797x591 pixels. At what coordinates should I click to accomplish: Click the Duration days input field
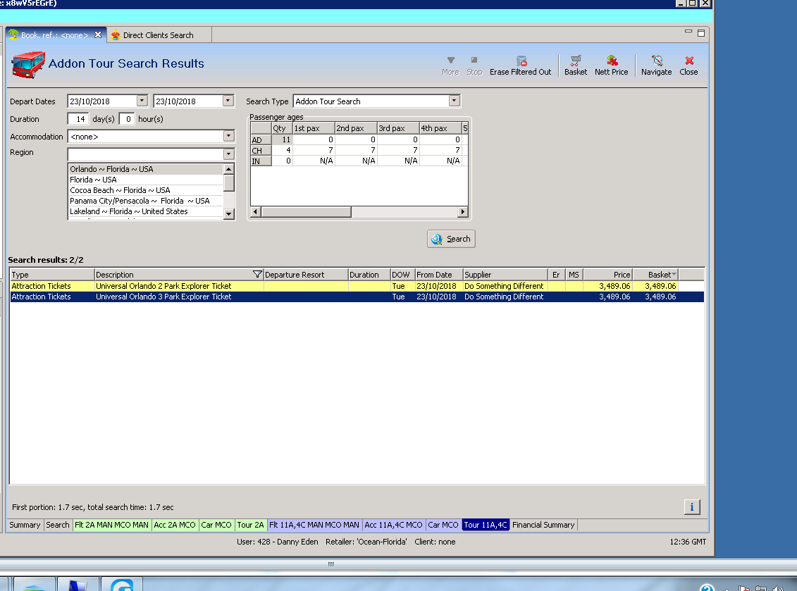78,119
